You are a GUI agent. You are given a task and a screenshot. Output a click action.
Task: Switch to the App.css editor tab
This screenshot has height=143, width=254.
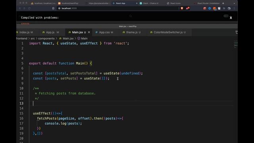(104, 32)
